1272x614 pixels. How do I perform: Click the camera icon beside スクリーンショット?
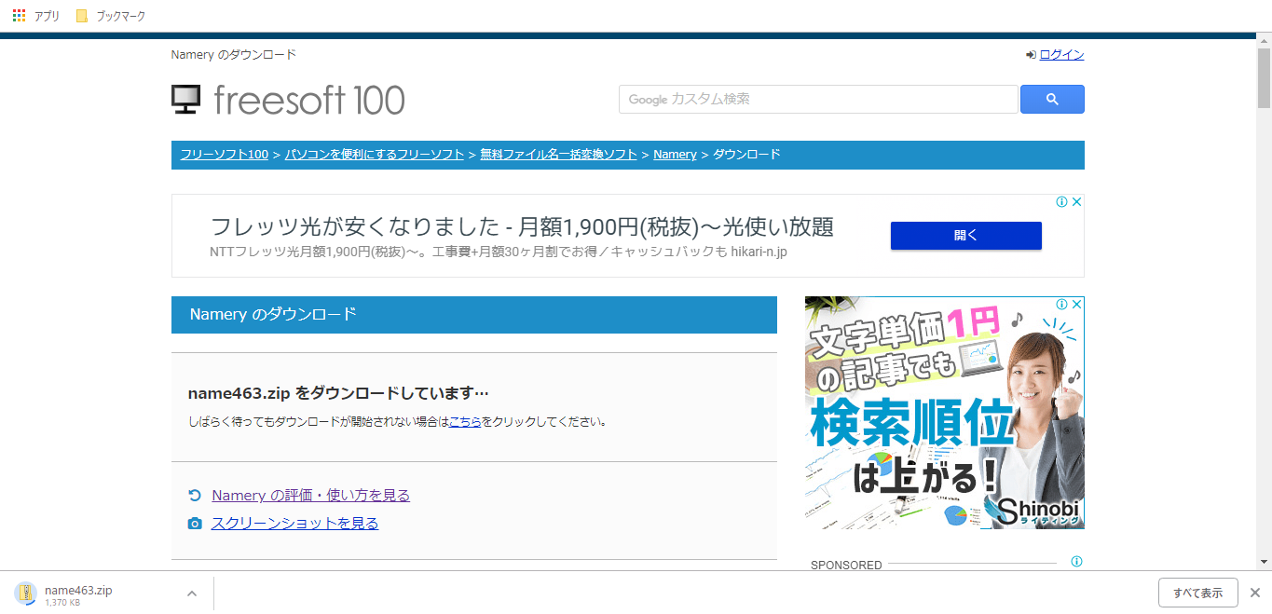point(194,524)
